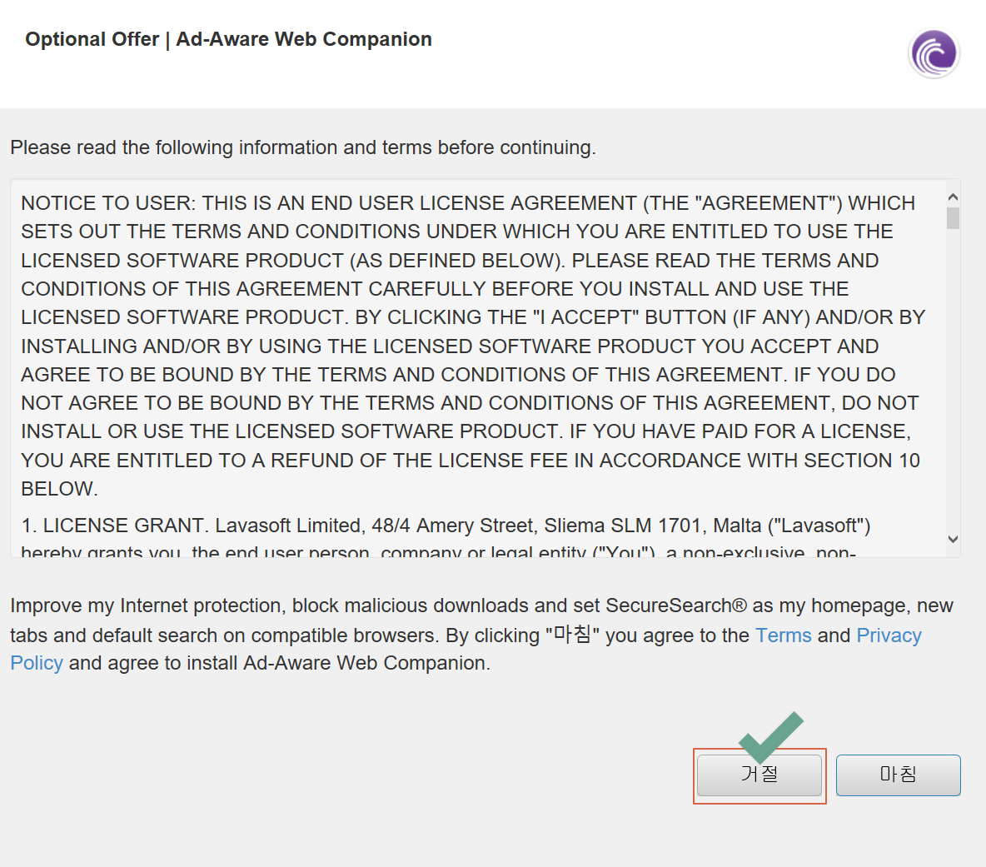Click the 'BELOW.' line ending first paragraph

pos(60,489)
